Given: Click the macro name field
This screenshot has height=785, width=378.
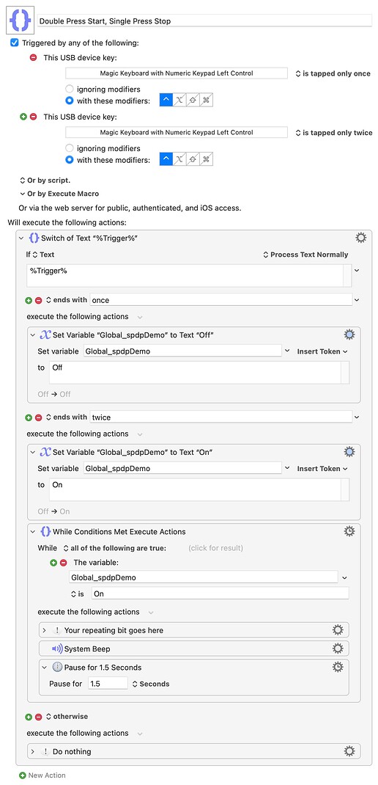Looking at the screenshot, I should tap(205, 21).
